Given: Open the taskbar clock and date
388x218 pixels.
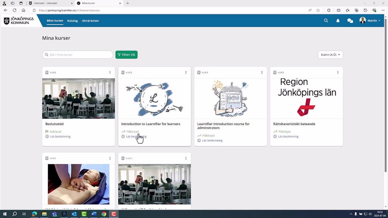Looking at the screenshot, I should coord(380,214).
